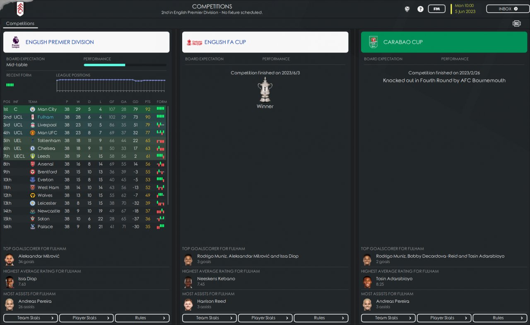Click the Emirates FA Cup logo
Screen dimensions: 530x325
click(x=194, y=42)
